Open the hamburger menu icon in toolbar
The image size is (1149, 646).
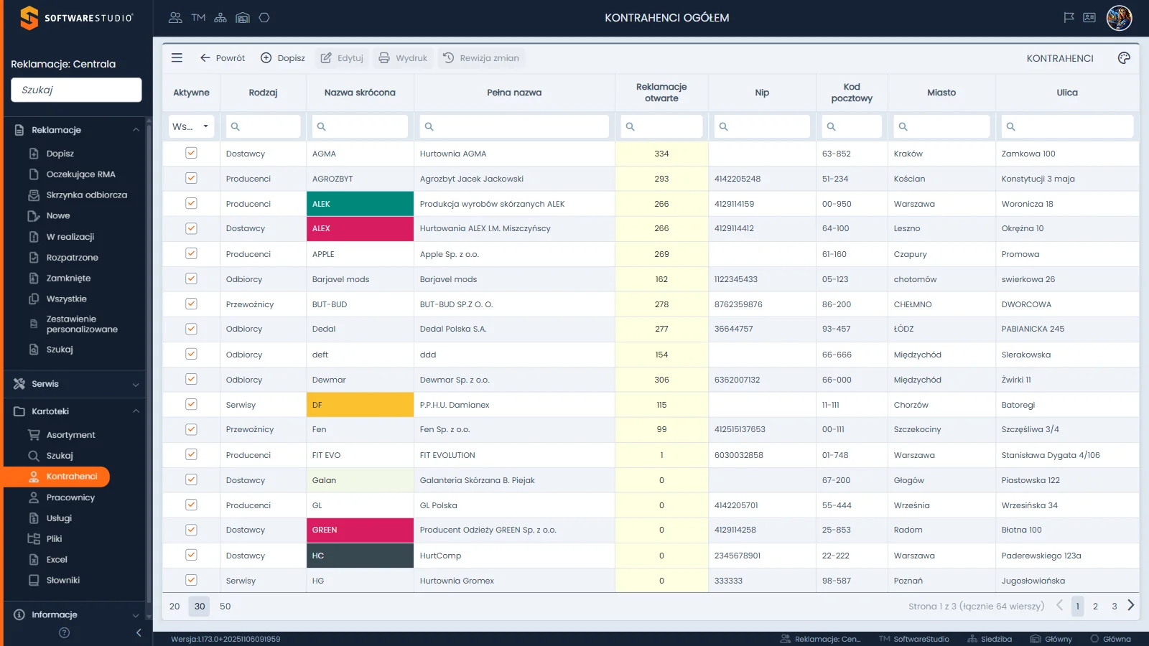pos(177,58)
